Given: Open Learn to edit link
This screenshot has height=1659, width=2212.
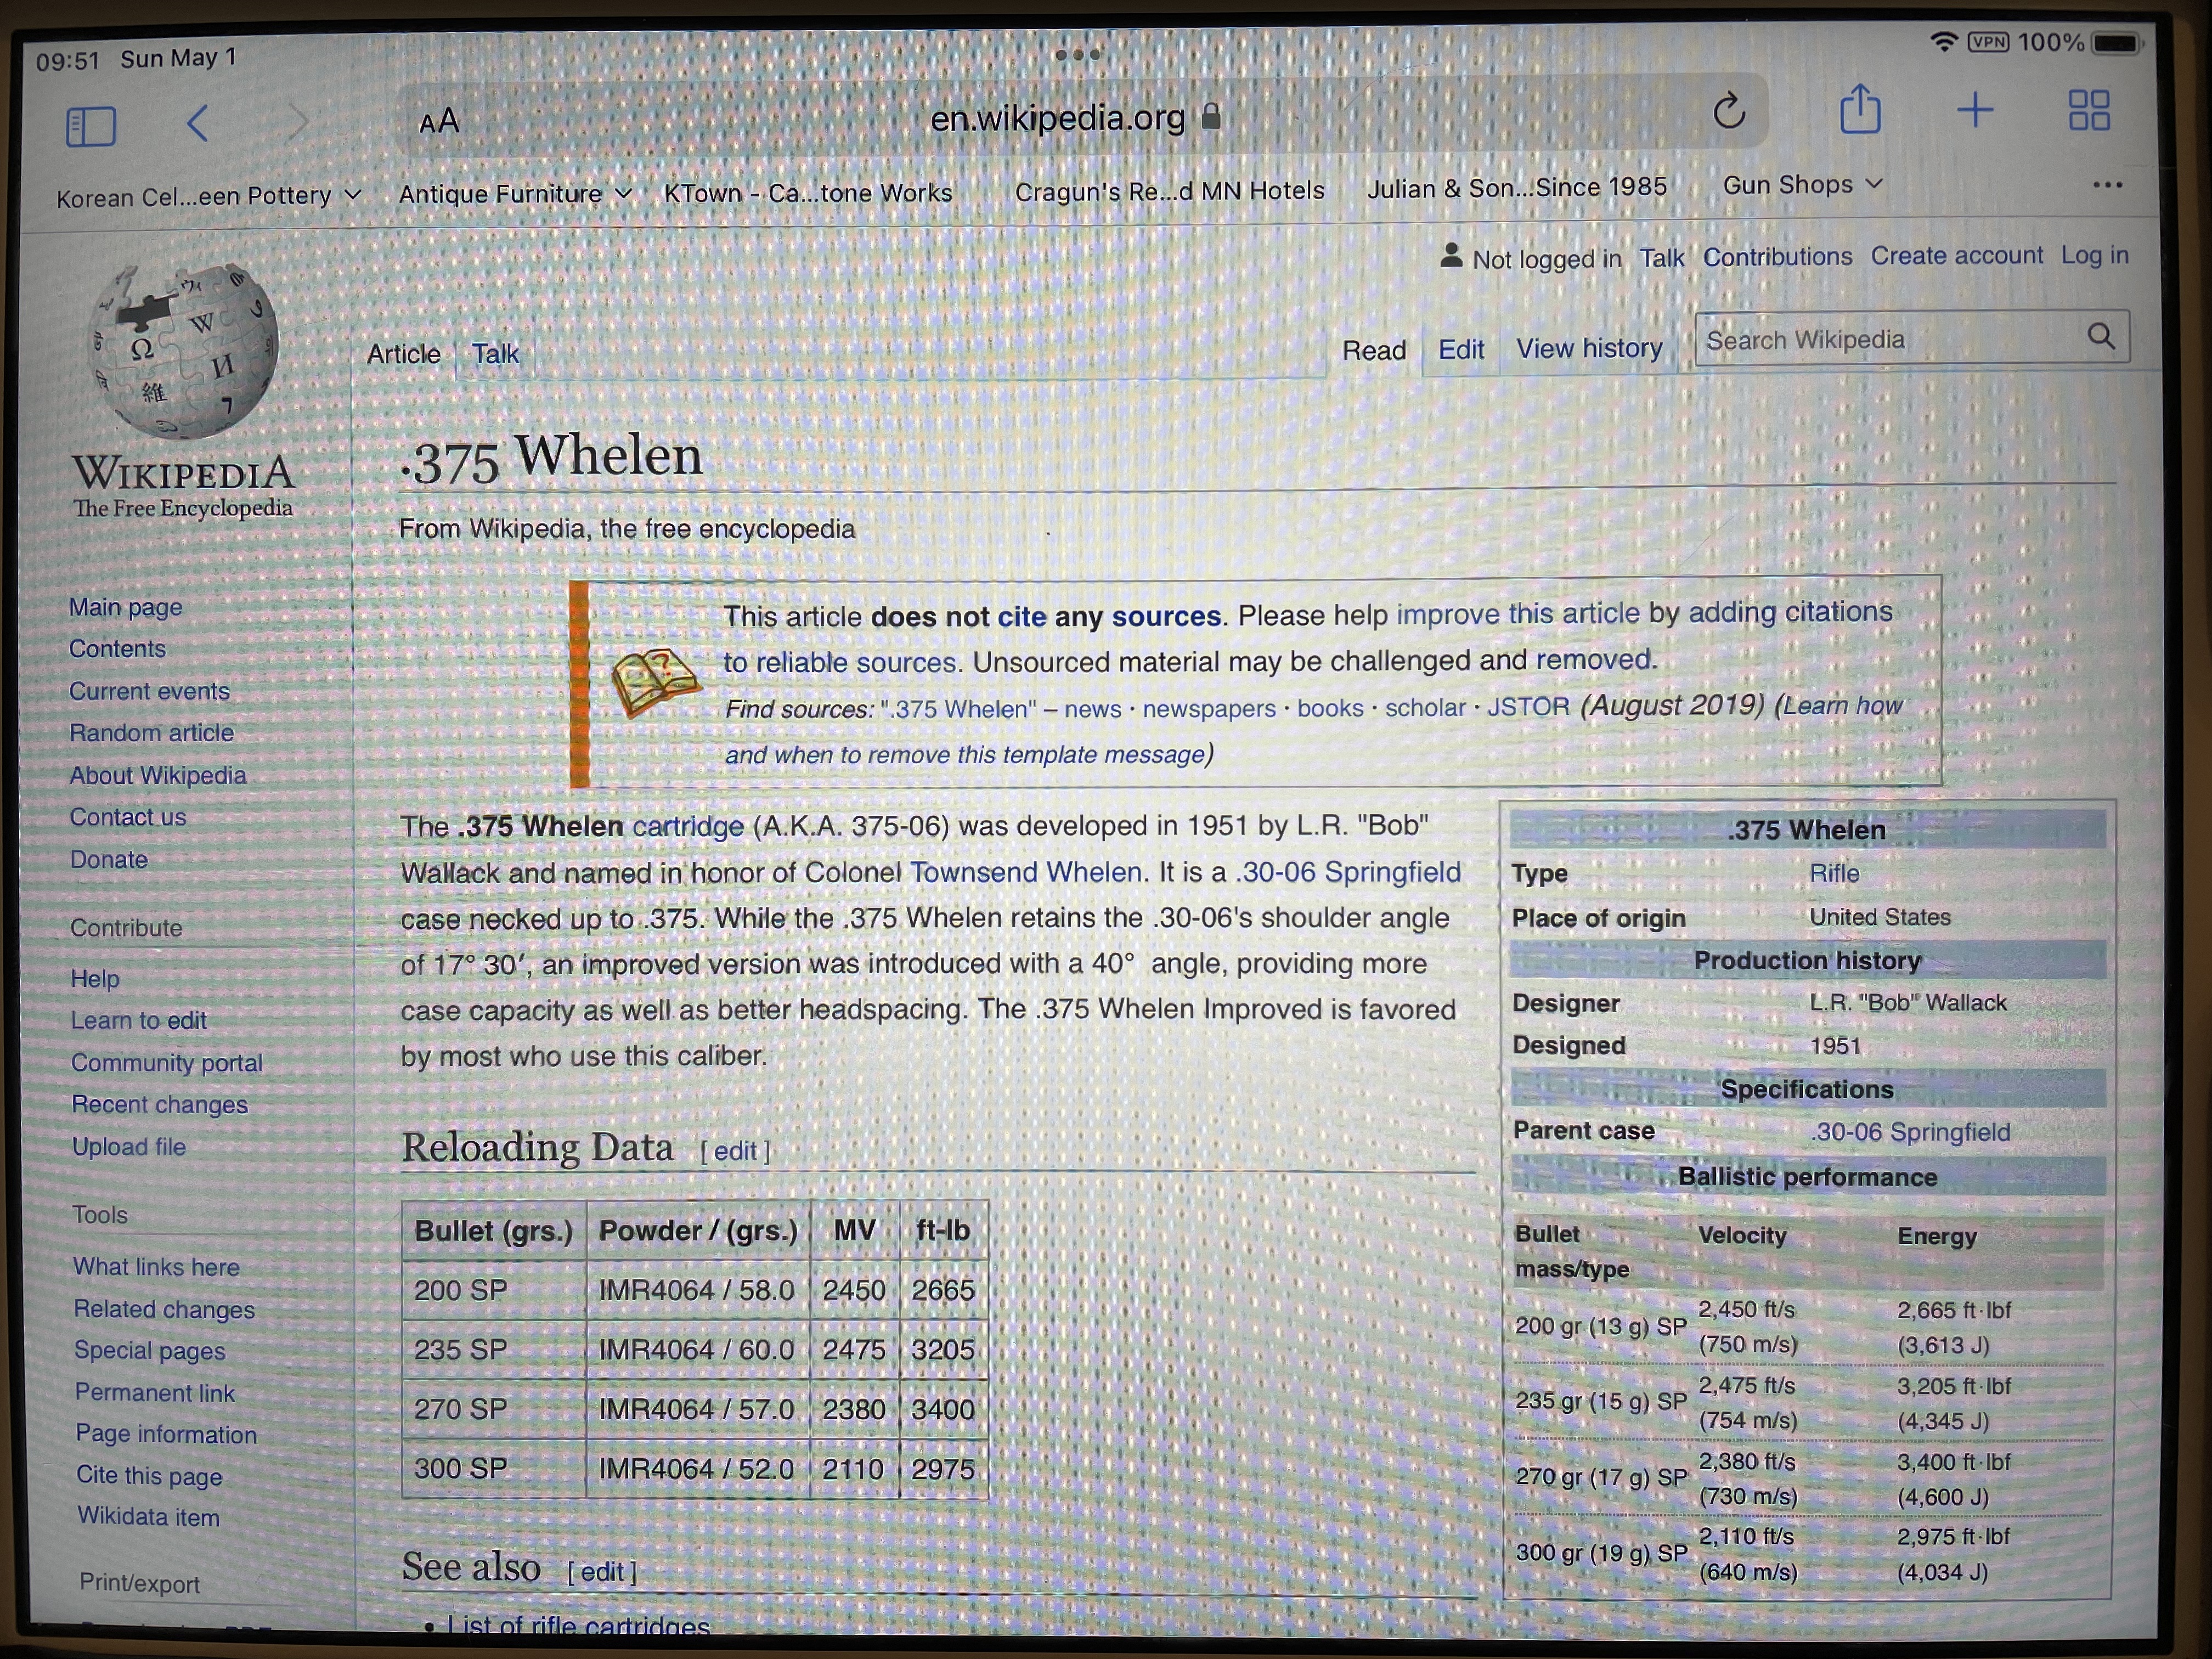Looking at the screenshot, I should point(139,1020).
